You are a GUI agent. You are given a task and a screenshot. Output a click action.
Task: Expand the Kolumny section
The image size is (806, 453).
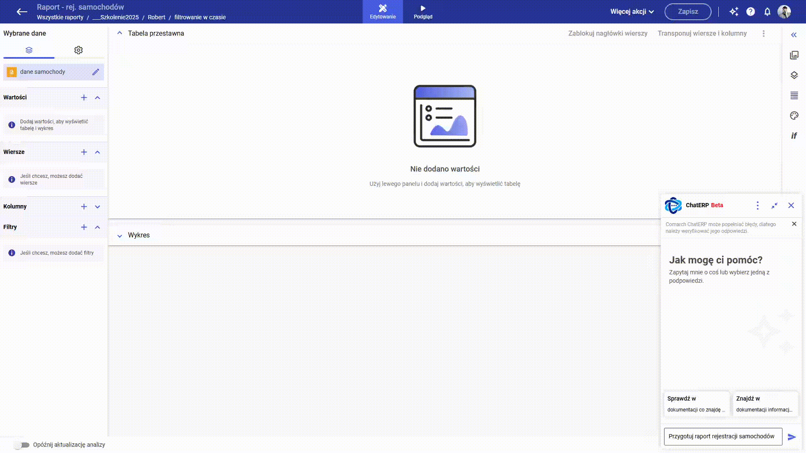97,207
